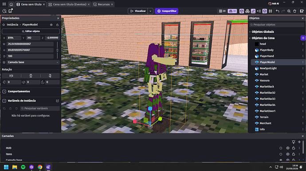Screen dimensions: 306x171
Task: Click the undo arrow
Action: [277, 11]
